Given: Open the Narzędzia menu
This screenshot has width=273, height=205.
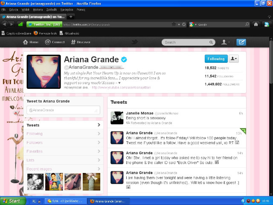Looking at the screenshot, I should tap(67, 9).
